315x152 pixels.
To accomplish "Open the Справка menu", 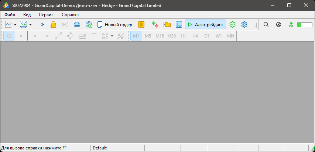I will click(70, 15).
